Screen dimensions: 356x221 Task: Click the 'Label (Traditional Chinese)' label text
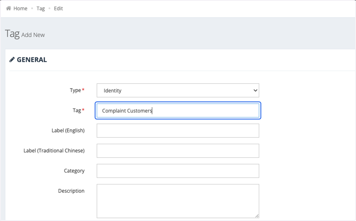pos(54,150)
